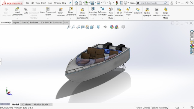Open View Orientation icon
The width and height of the screenshot is (194, 109).
tap(92, 27)
